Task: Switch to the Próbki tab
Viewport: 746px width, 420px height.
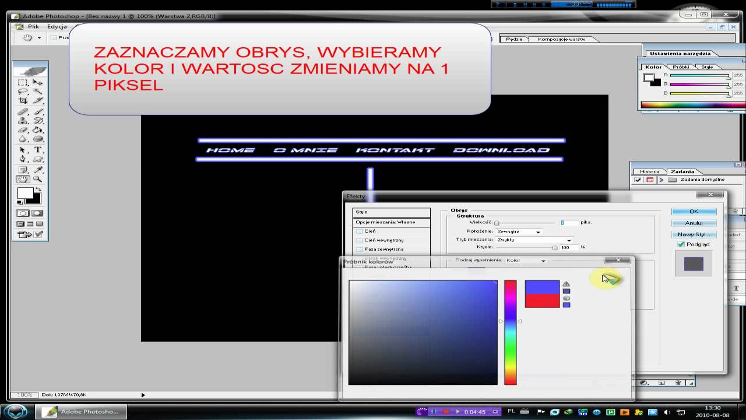Action: (681, 67)
